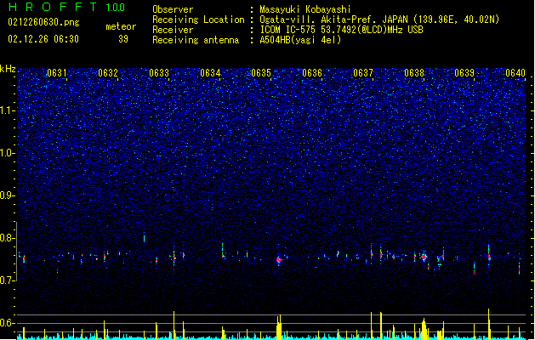Click the bright meteor echo just after 0635

coord(279,260)
